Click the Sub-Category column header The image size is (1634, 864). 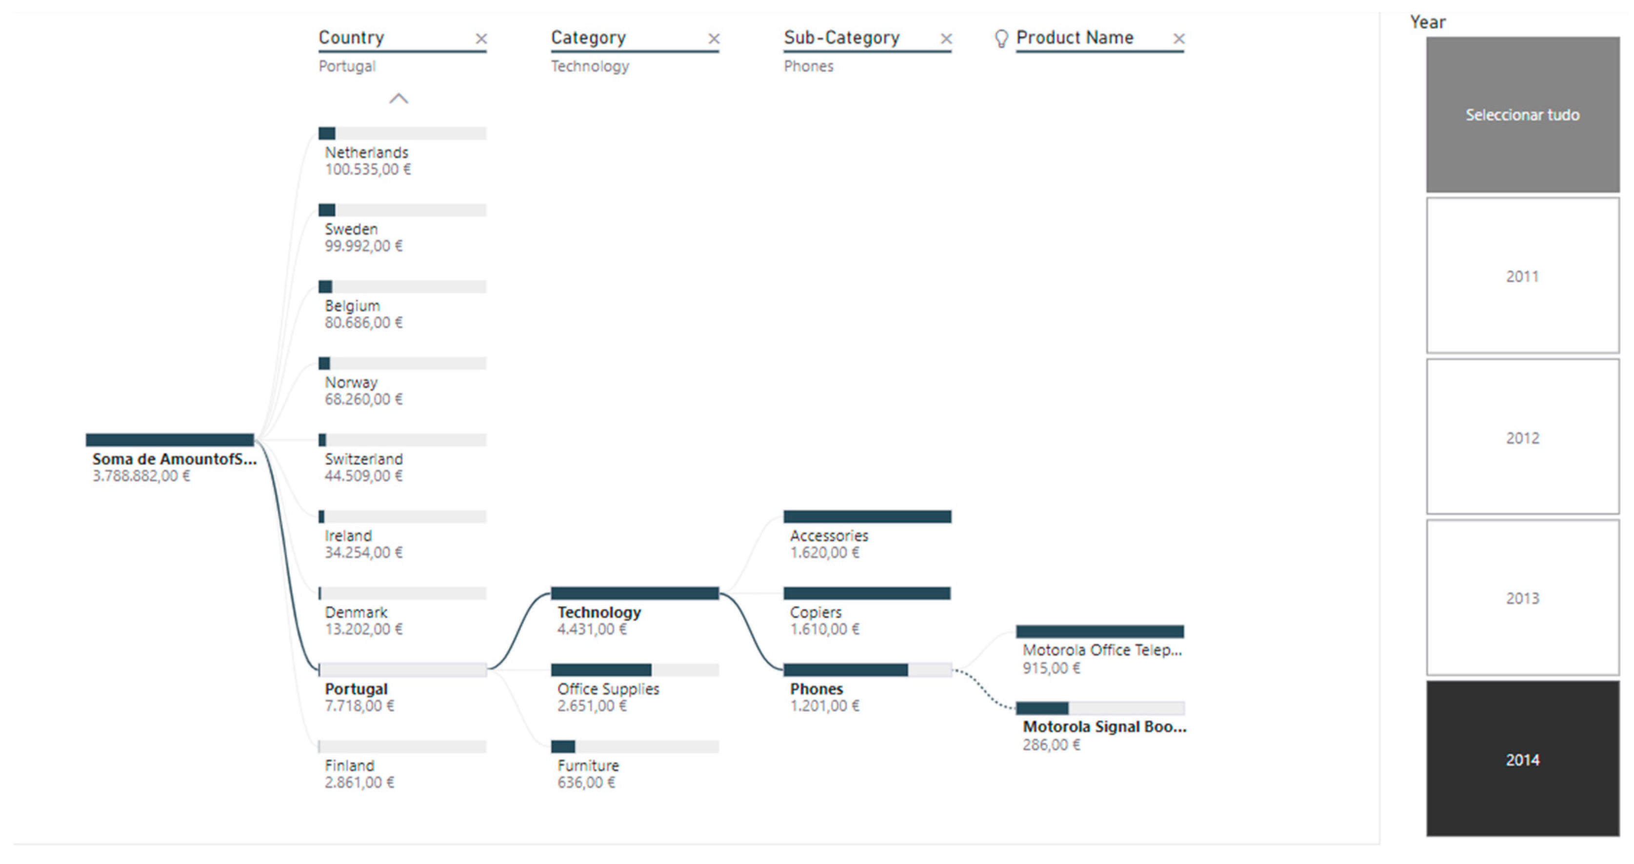842,38
